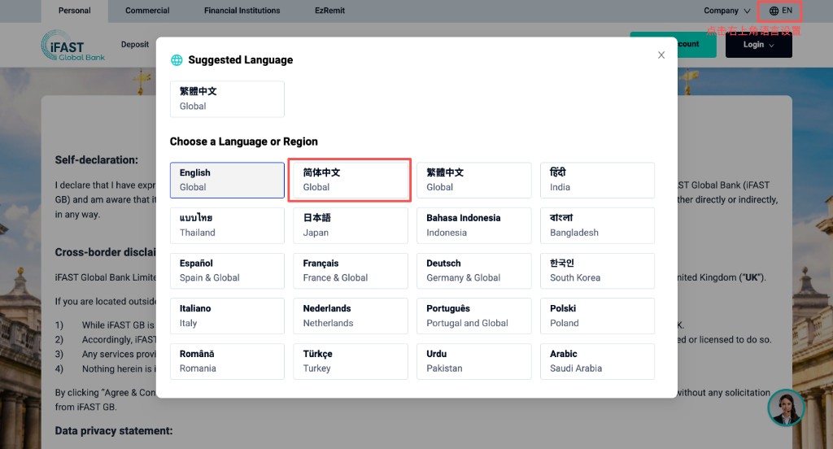Click the Data privacy statement heading
This screenshot has width=833, height=449.
click(114, 431)
